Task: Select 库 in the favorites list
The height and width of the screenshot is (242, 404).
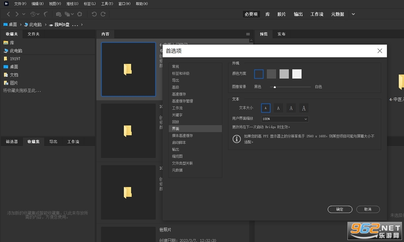Action: (x=9, y=43)
